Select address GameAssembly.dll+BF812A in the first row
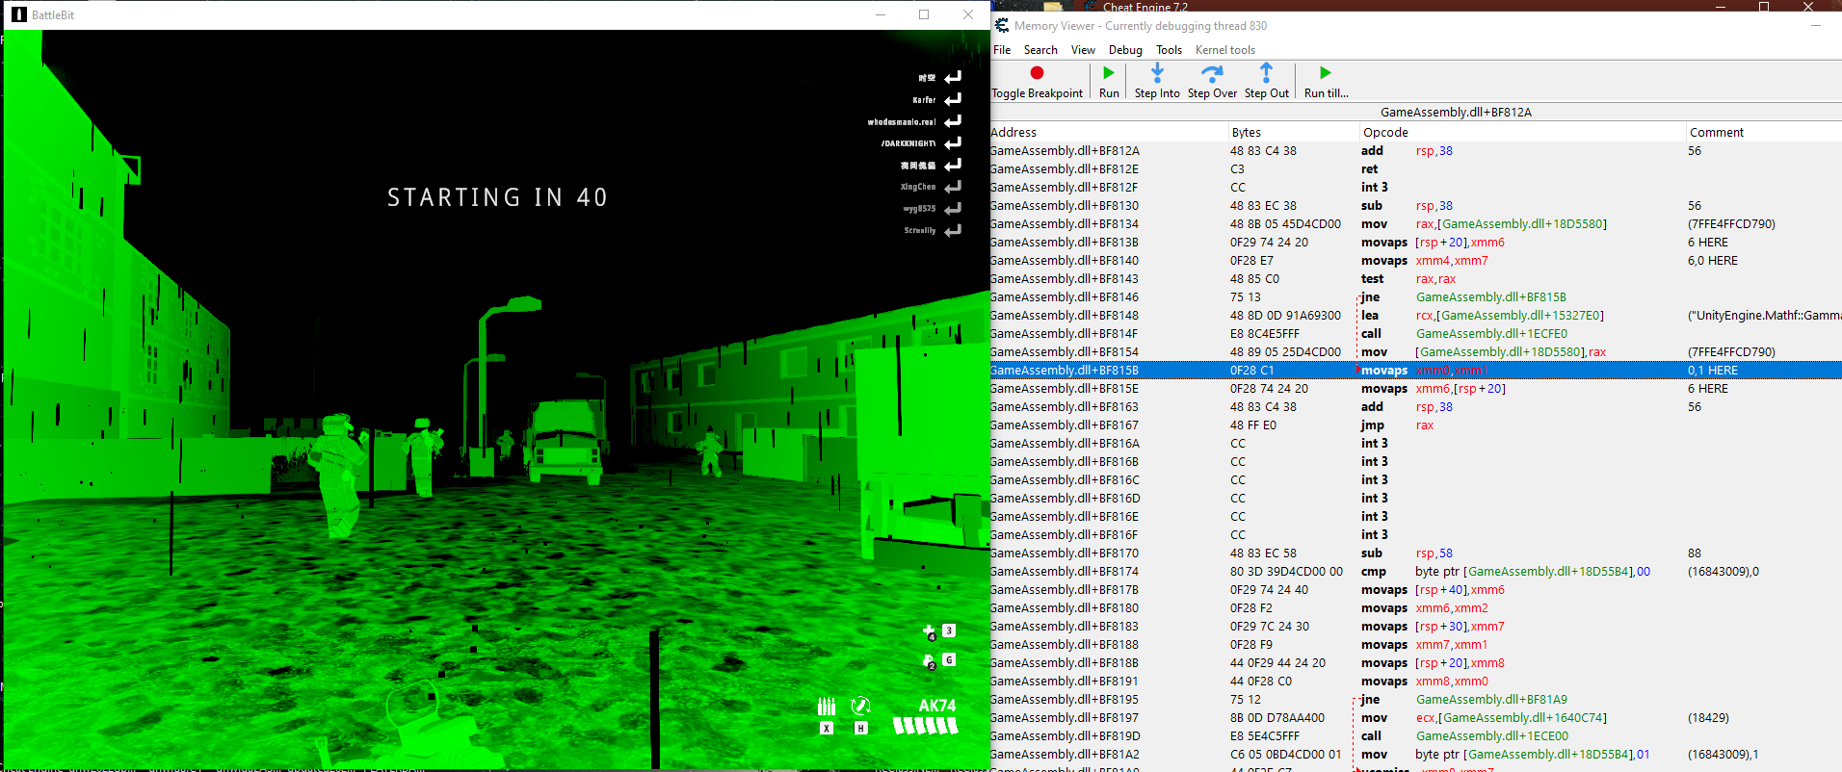 [x=1065, y=151]
